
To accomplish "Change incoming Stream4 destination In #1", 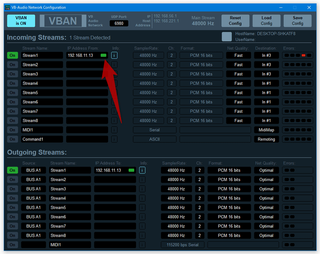I will (266, 83).
